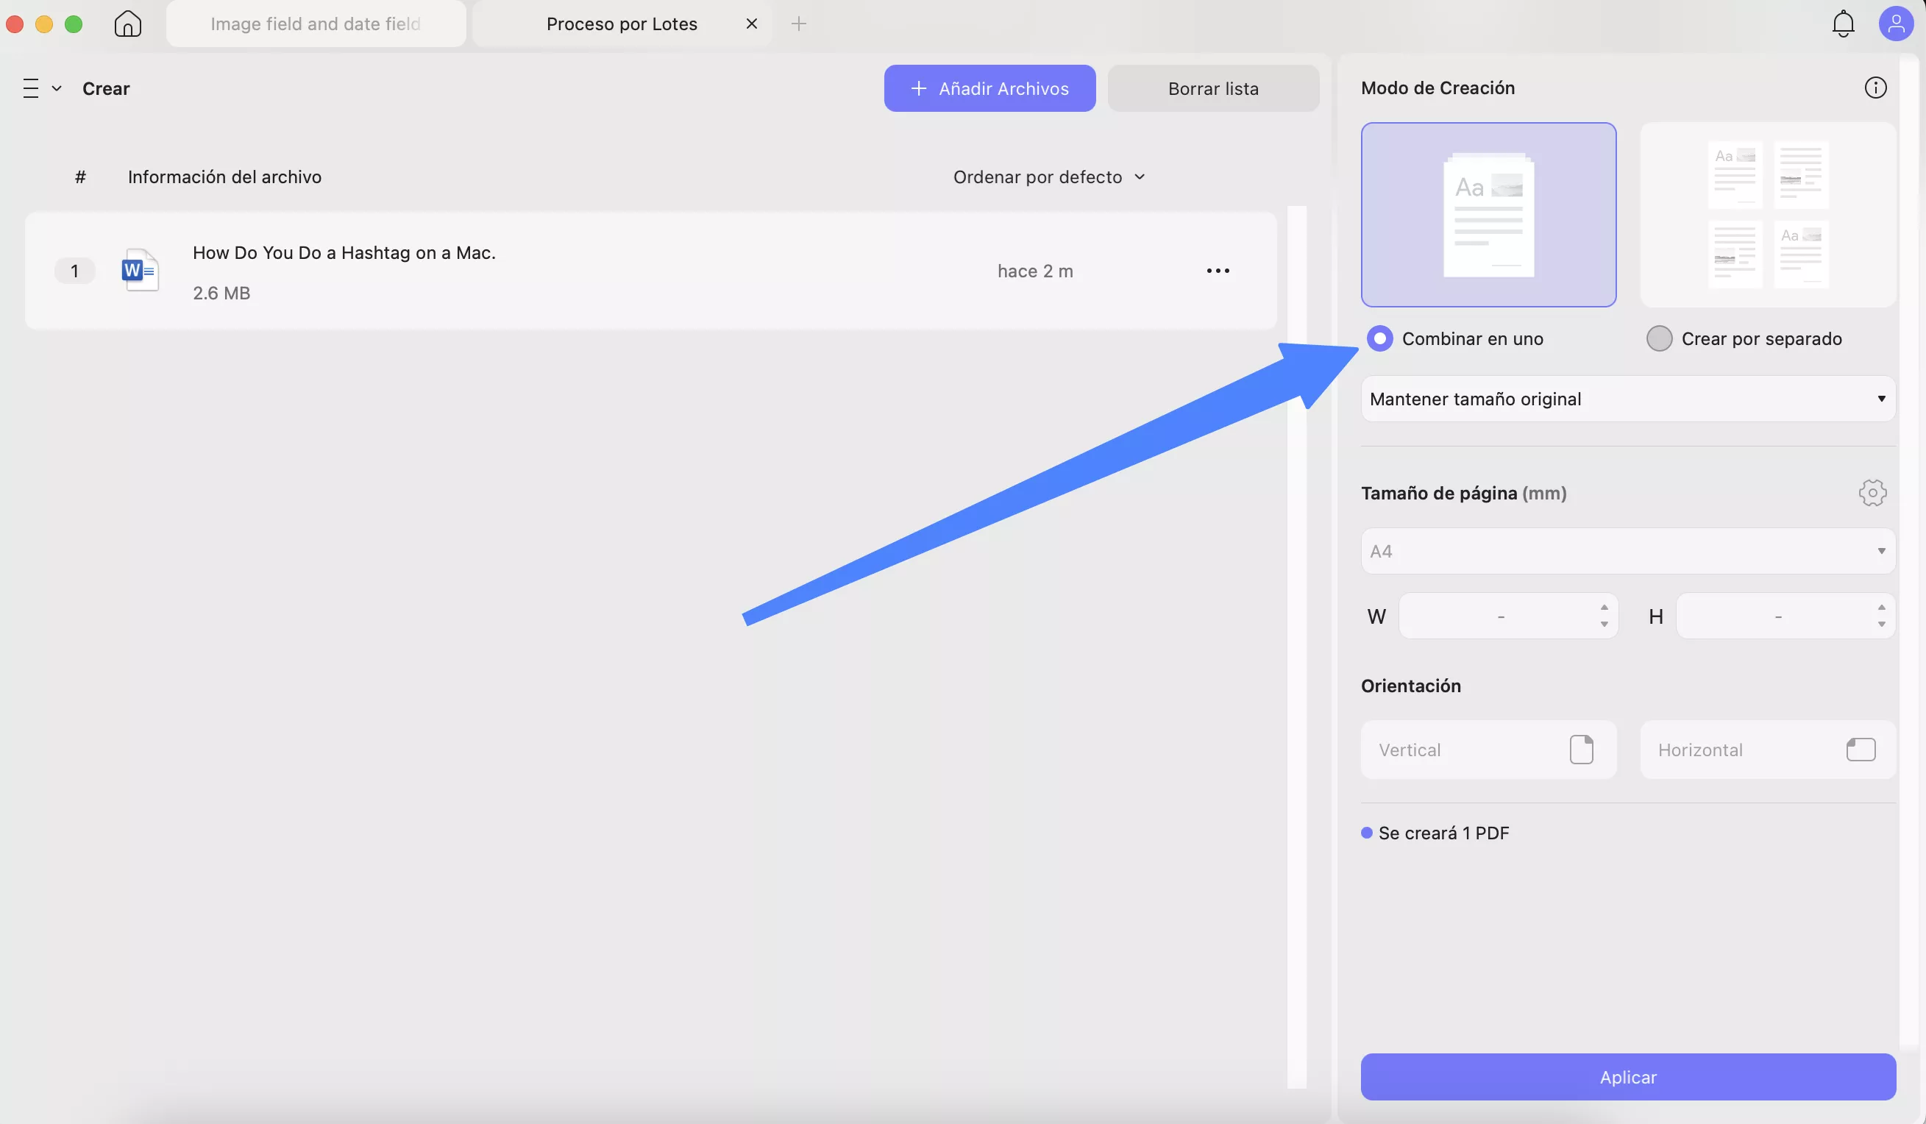Click the Word document file icon
This screenshot has height=1124, width=1926.
(140, 271)
